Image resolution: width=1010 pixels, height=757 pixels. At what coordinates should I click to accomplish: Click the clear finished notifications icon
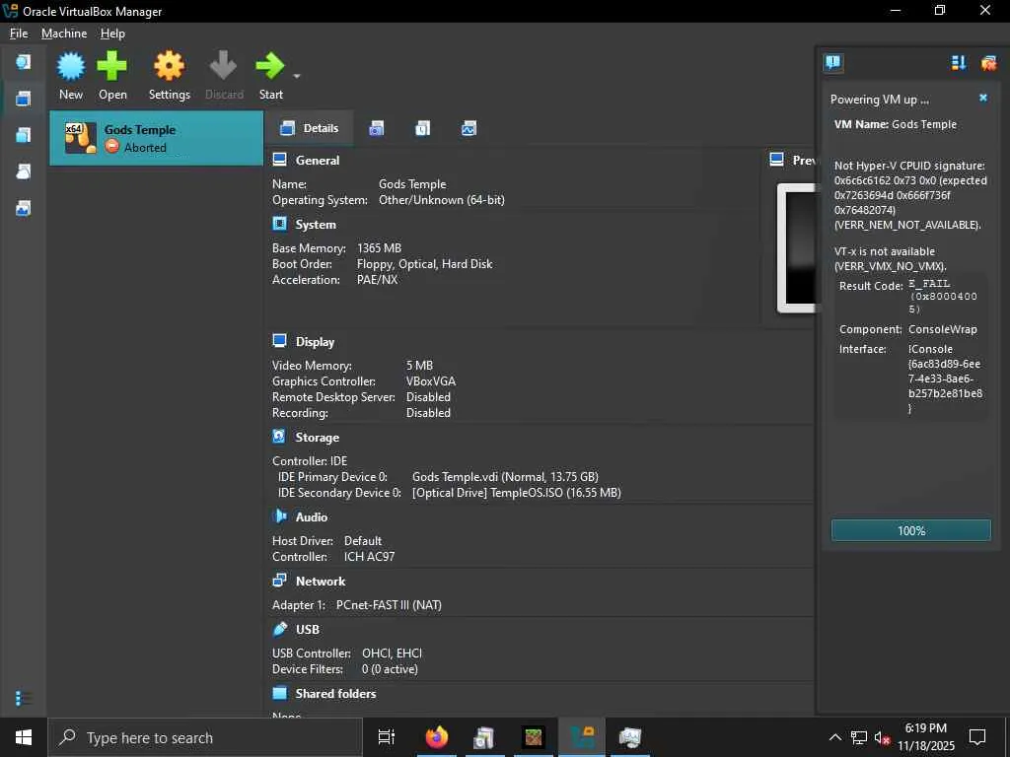(x=988, y=62)
